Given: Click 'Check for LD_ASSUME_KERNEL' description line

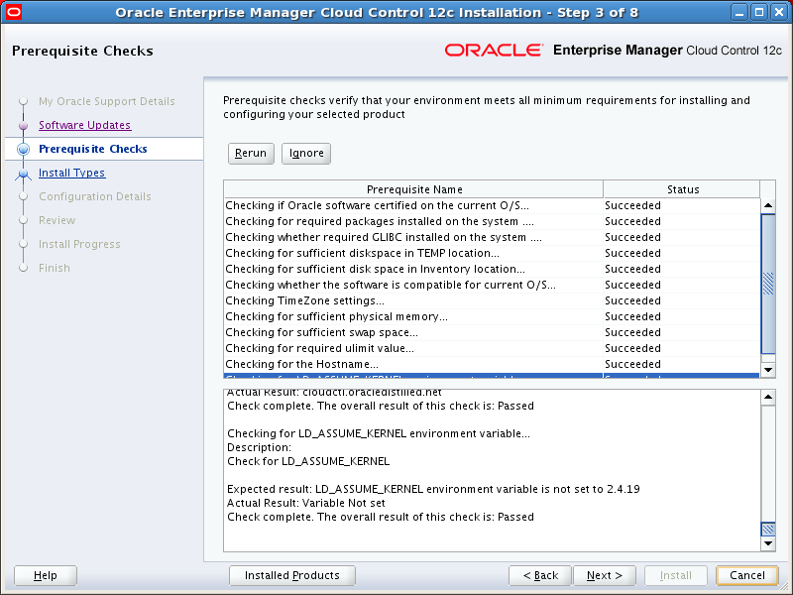Looking at the screenshot, I should point(308,461).
